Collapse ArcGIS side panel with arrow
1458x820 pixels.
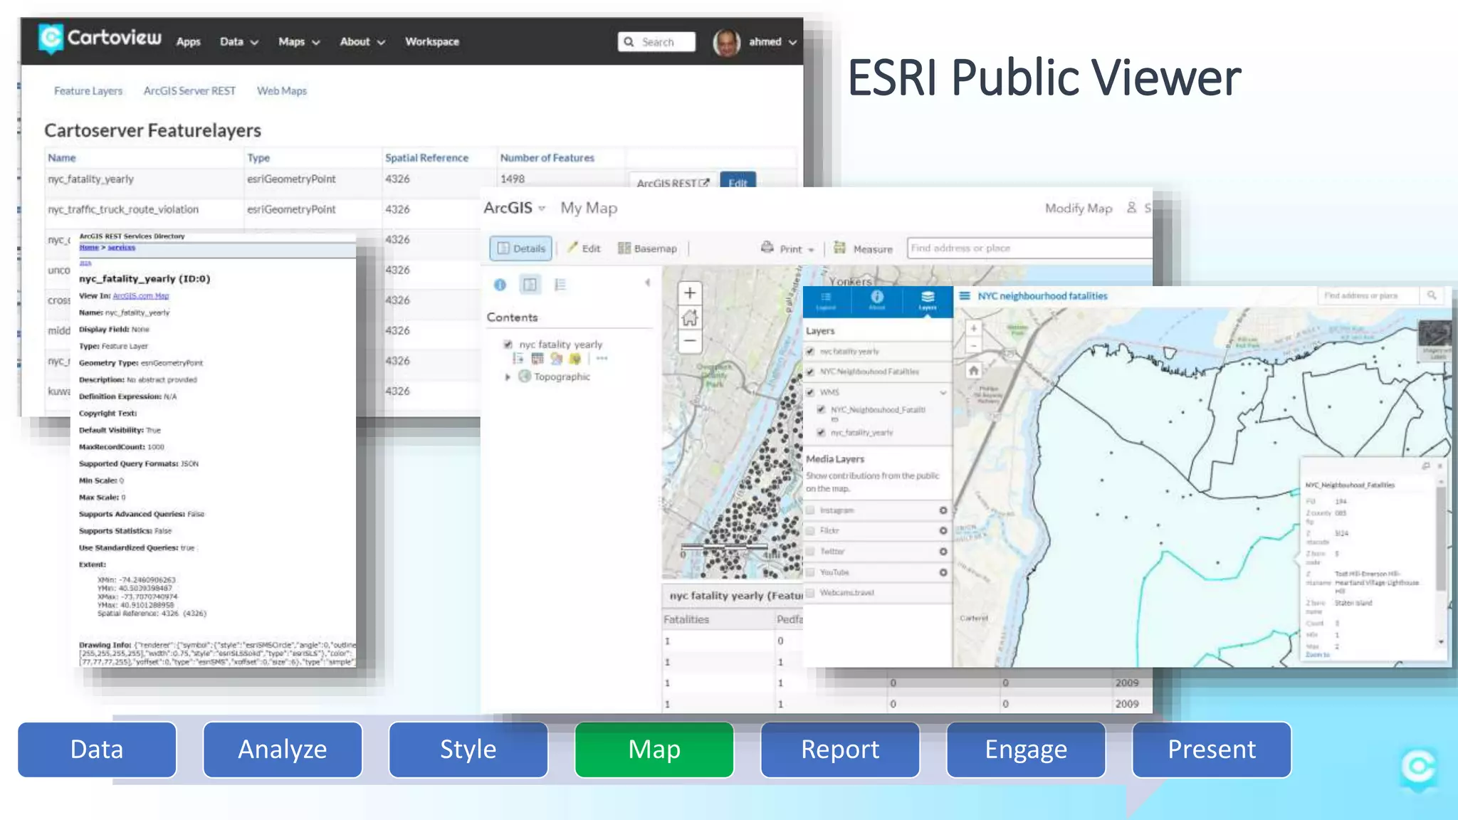[647, 283]
